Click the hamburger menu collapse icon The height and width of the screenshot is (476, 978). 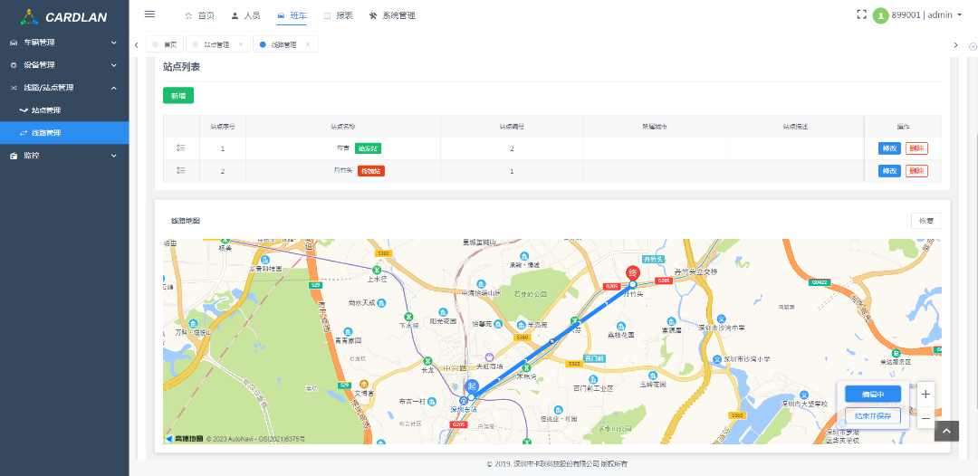[x=149, y=14]
